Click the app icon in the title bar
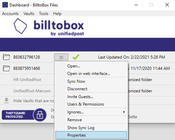This screenshot has height=140, width=175. click(5, 5)
